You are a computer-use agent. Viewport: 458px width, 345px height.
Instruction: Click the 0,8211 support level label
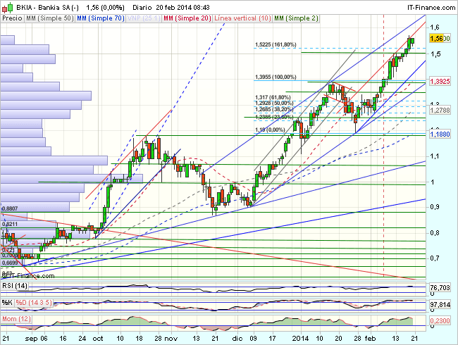tap(10, 224)
